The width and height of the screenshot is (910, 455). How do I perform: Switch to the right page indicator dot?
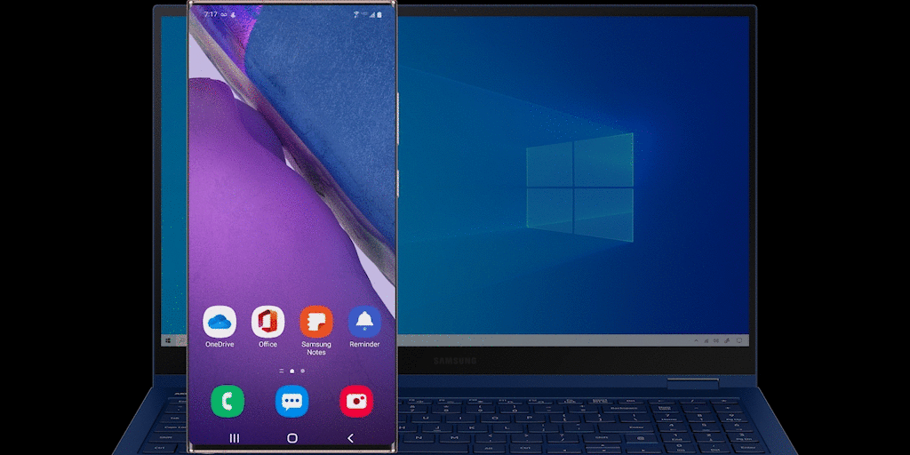click(303, 370)
